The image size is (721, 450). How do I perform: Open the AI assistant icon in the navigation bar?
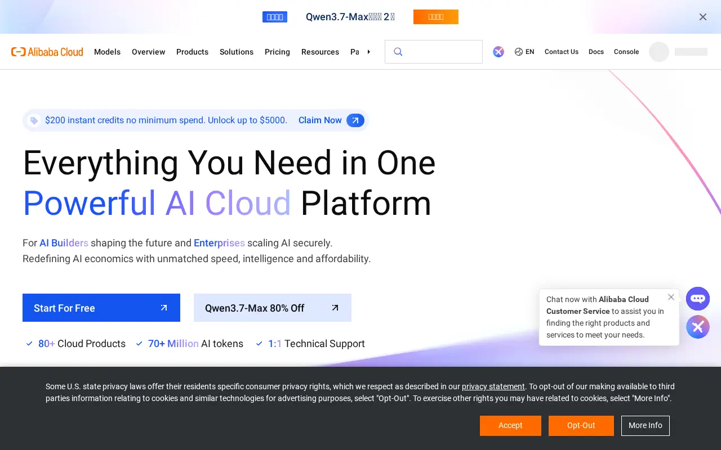coord(499,52)
